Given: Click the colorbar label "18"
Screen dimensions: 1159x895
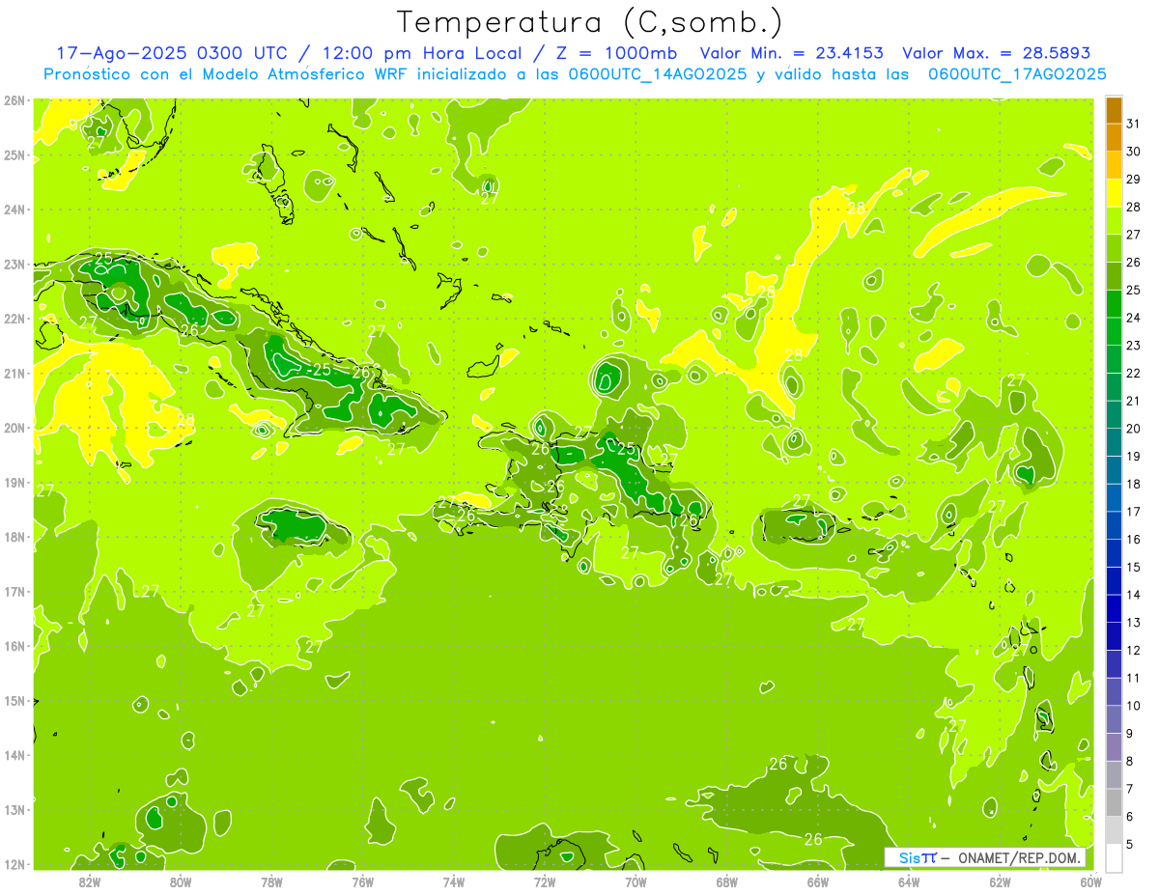Looking at the screenshot, I should 1134,484.
